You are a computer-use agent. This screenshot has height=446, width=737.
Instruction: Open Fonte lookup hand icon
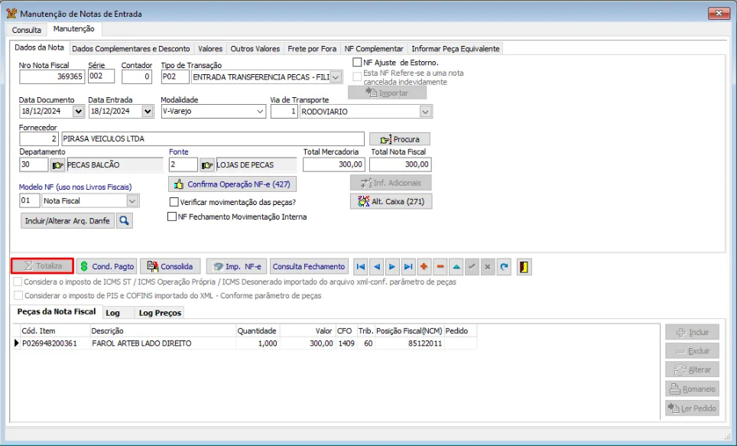pyautogui.click(x=207, y=165)
